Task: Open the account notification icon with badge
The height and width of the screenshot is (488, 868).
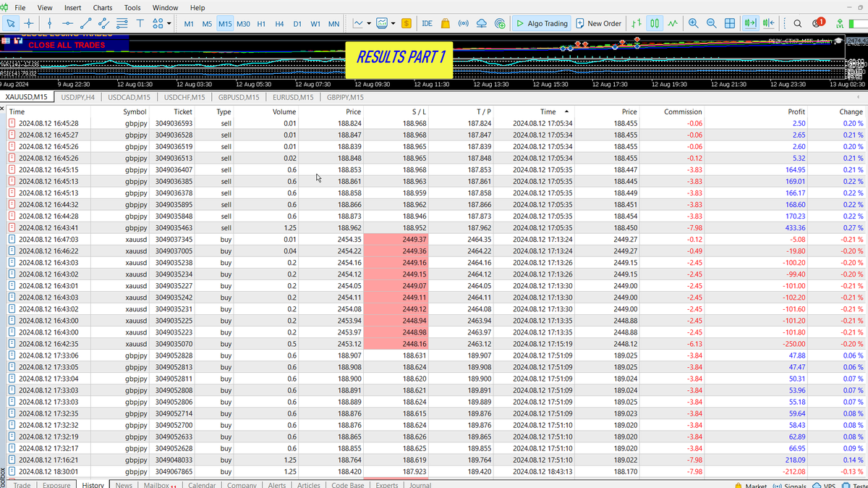Action: (817, 23)
